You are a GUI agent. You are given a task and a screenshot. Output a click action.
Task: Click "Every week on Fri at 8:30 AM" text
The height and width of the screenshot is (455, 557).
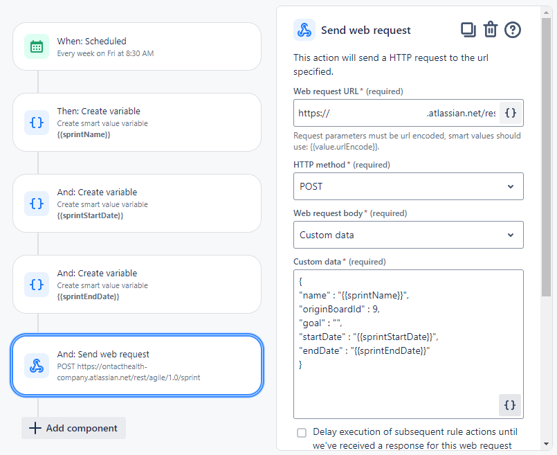[105, 53]
